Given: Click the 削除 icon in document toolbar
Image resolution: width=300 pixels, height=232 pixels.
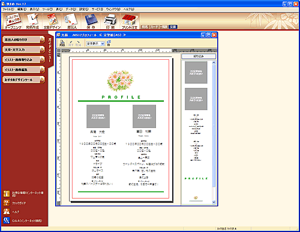Looking at the screenshot, I should (62, 43).
